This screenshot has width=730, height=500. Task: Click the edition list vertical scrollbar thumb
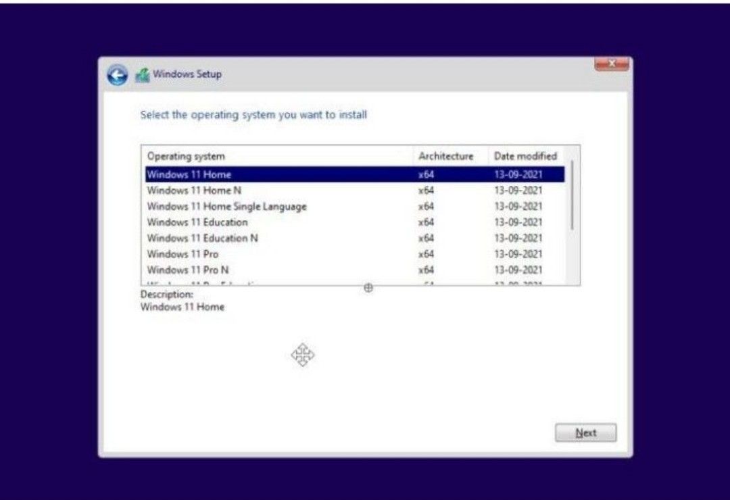573,195
